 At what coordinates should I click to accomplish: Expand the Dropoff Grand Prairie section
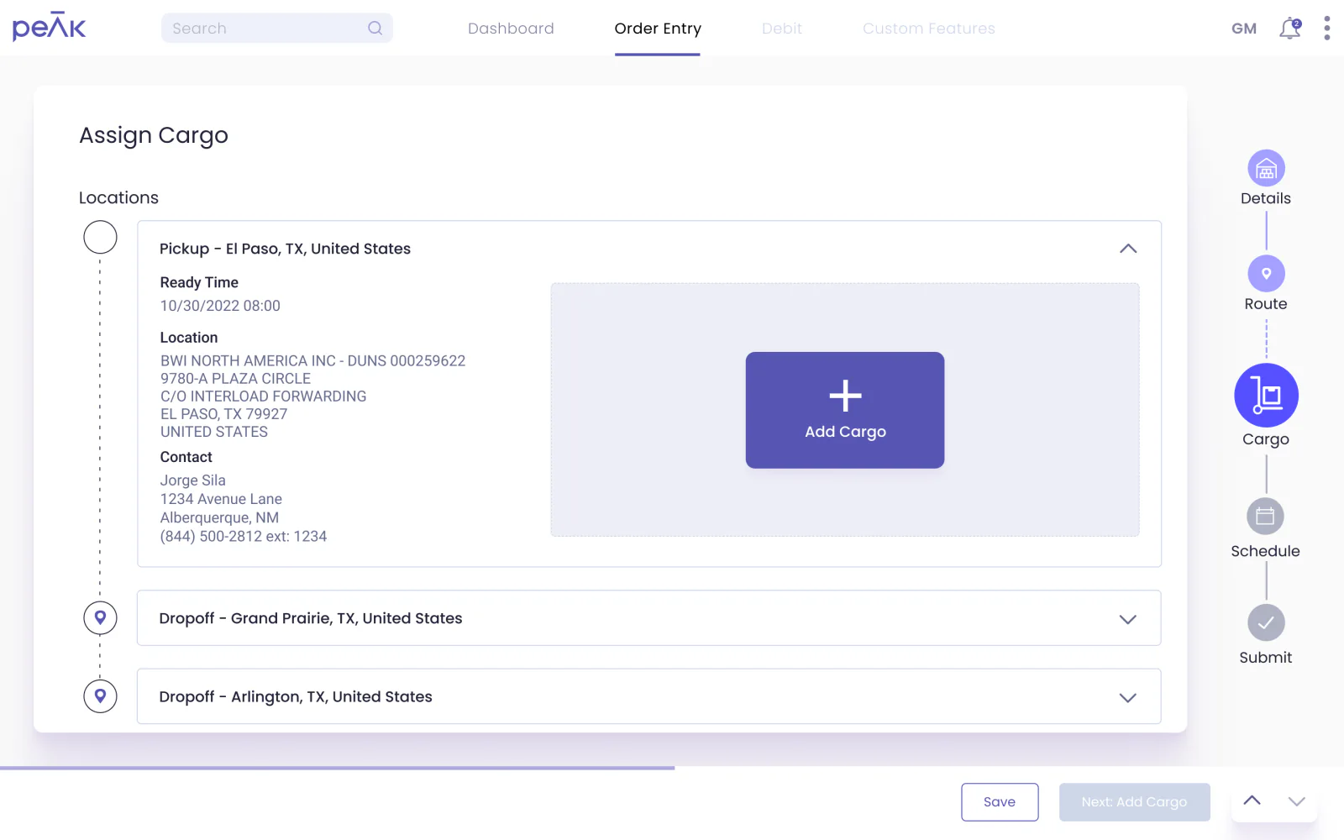pyautogui.click(x=1128, y=619)
